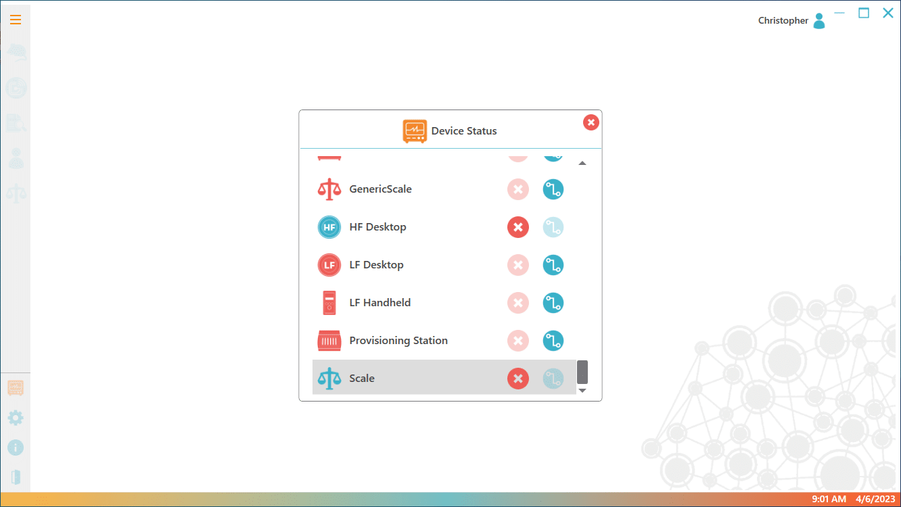Click the Device Status icon in sidebar
901x507 pixels.
point(16,388)
